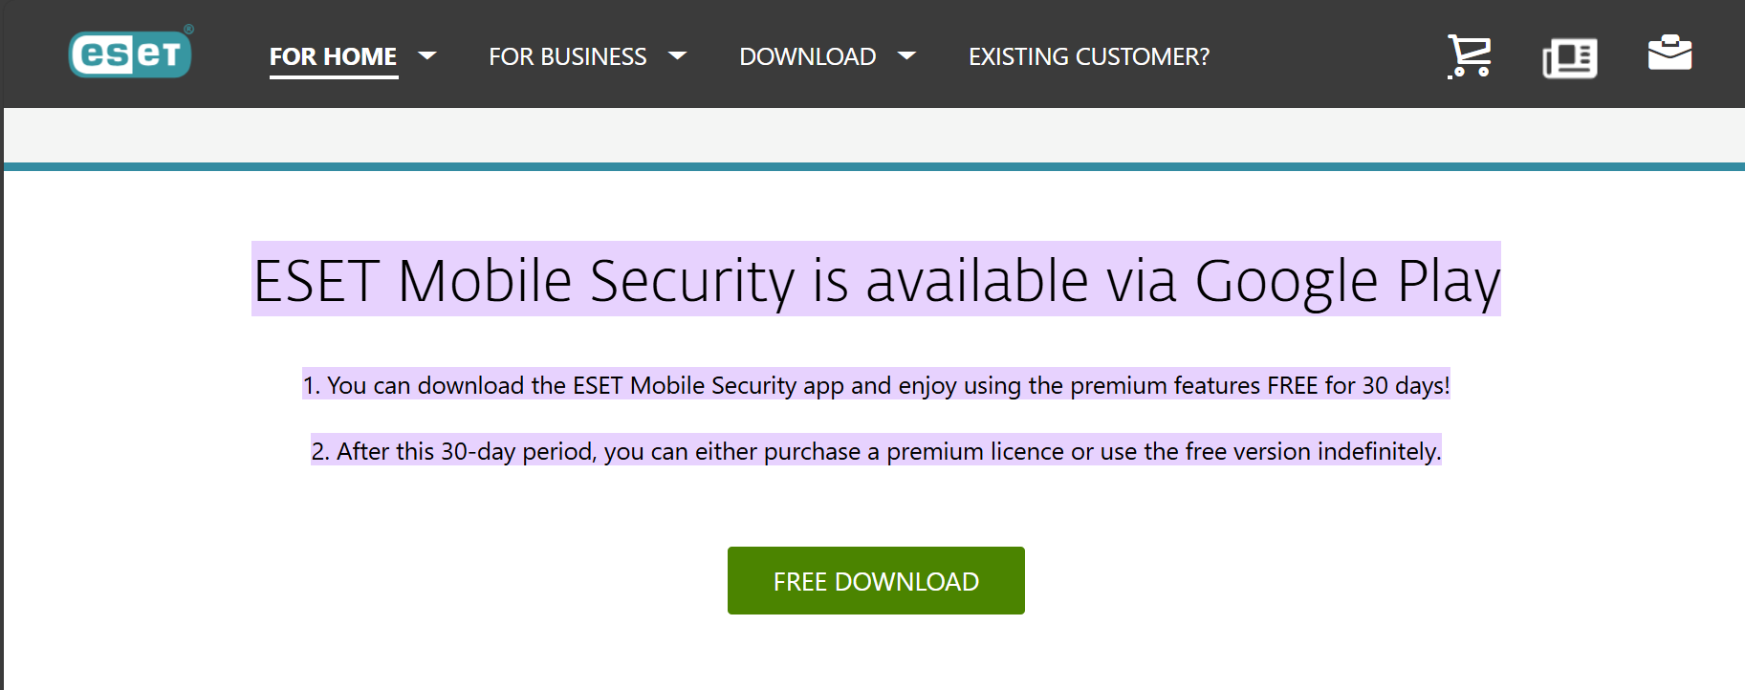Screen dimensions: 1745x690
Task: Click the briefcase icon in the header
Action: 1669,54
